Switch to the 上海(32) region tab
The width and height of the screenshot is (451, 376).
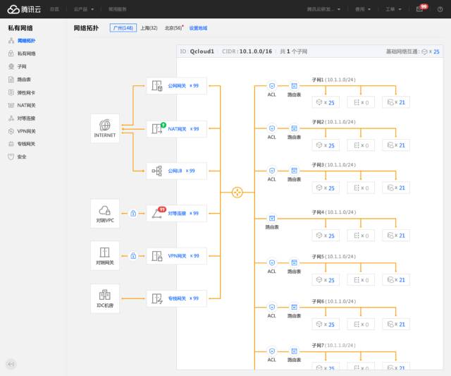(x=149, y=28)
